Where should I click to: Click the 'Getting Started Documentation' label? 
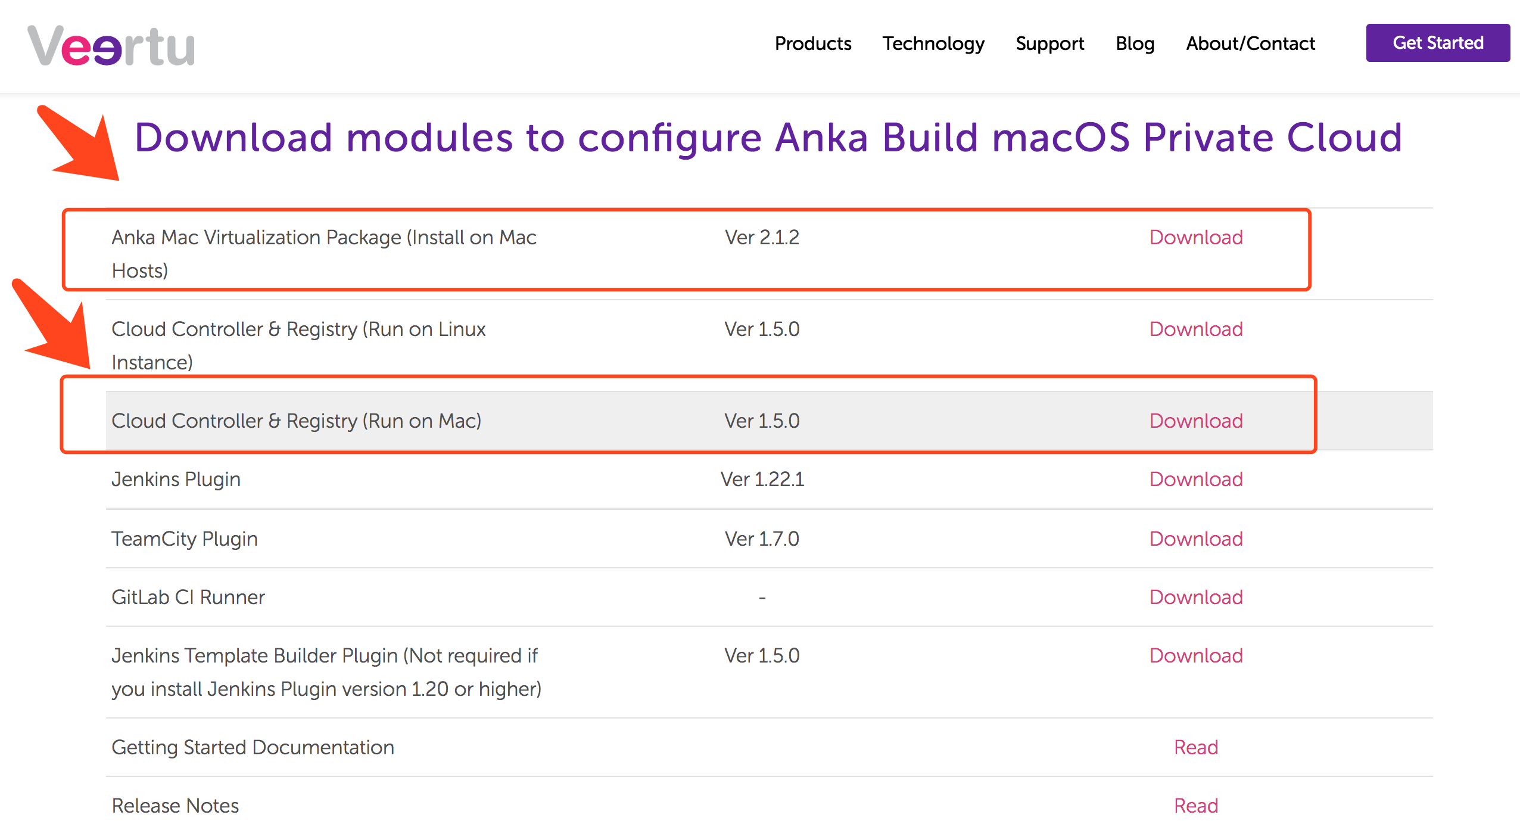tap(253, 748)
